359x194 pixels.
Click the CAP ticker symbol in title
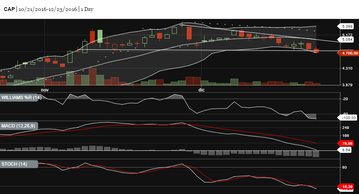click(x=9, y=9)
